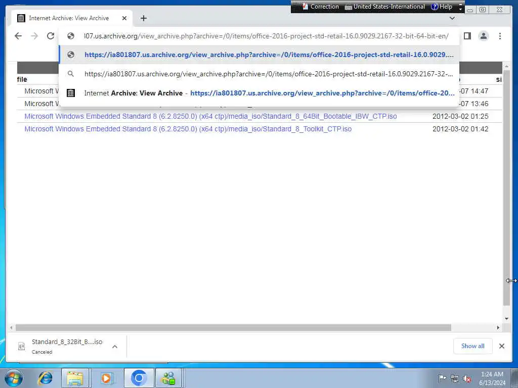Choose the highlighted bold URL suggestion
This screenshot has width=518, height=388.
259,55
